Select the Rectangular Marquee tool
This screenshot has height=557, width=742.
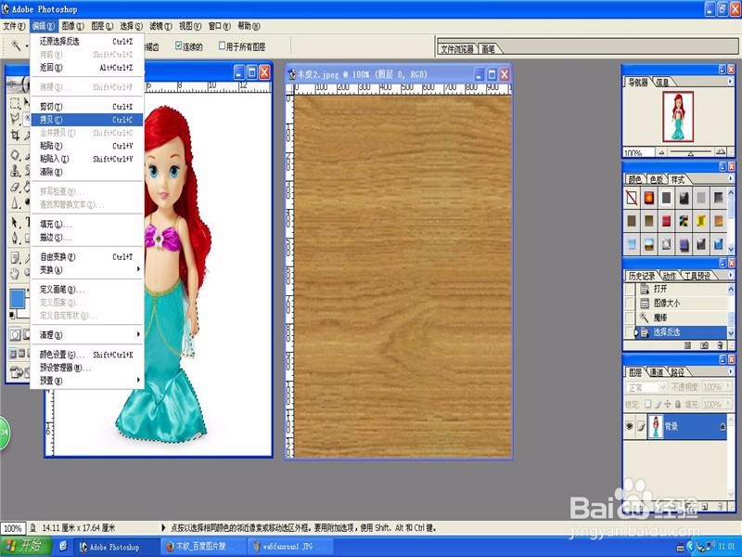pyautogui.click(x=15, y=103)
